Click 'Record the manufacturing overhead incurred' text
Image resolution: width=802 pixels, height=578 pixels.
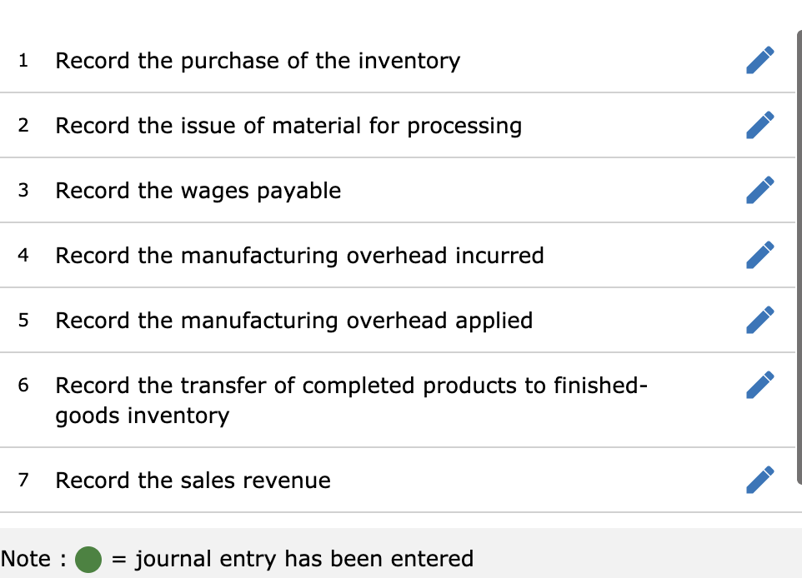(x=299, y=256)
